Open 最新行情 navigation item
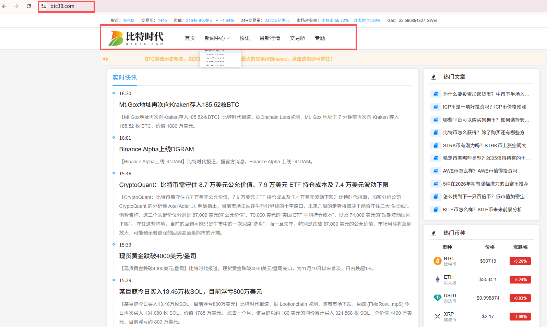 pyautogui.click(x=270, y=38)
